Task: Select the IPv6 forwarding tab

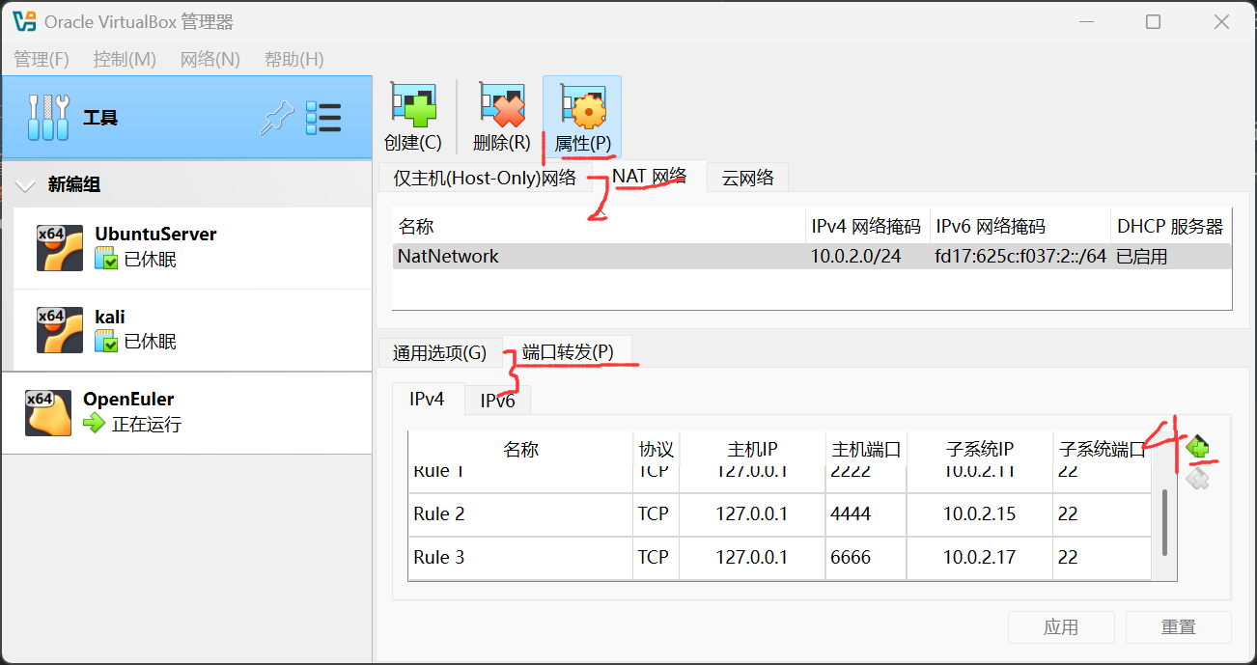Action: [498, 400]
